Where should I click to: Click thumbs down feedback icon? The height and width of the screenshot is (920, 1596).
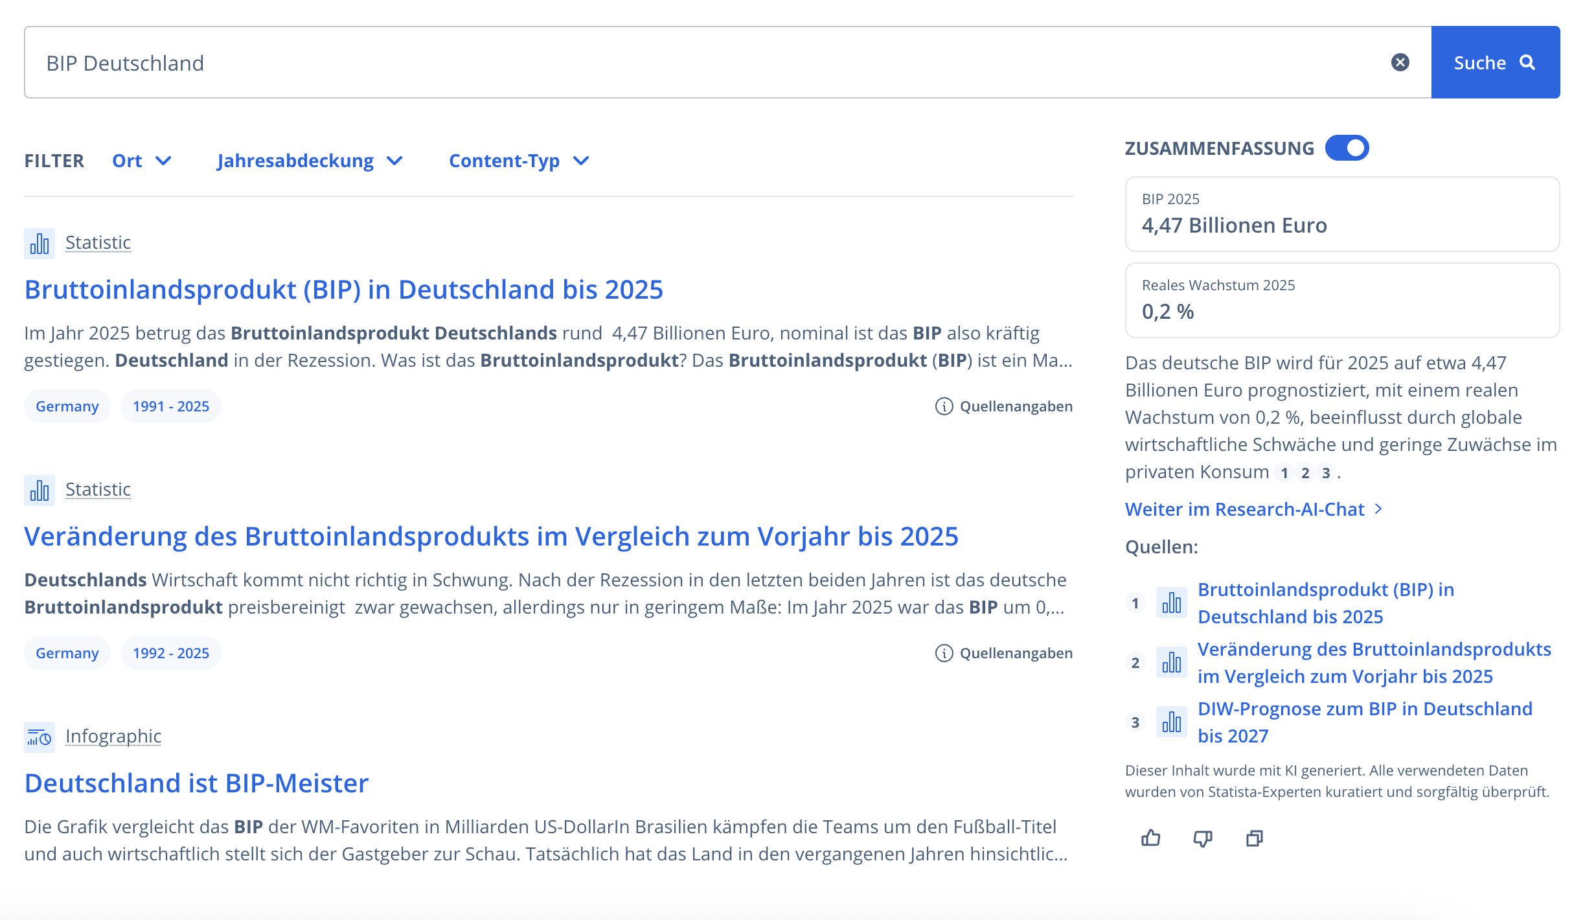tap(1202, 838)
